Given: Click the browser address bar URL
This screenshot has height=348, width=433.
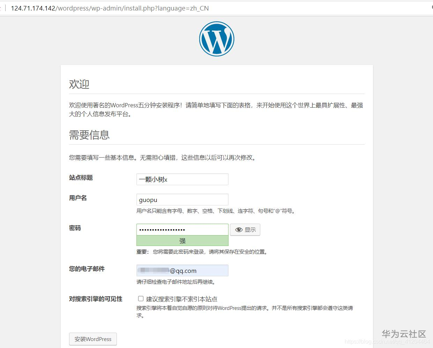Looking at the screenshot, I should [x=110, y=8].
